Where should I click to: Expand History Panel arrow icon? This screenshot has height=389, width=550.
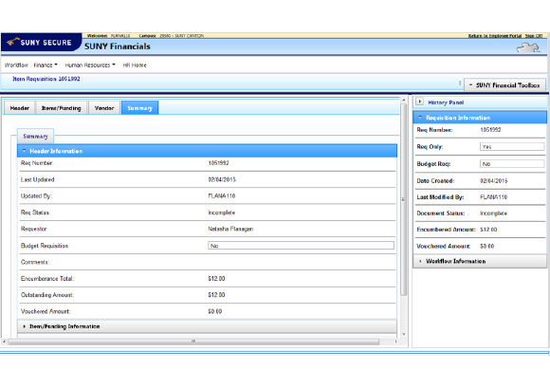point(419,102)
